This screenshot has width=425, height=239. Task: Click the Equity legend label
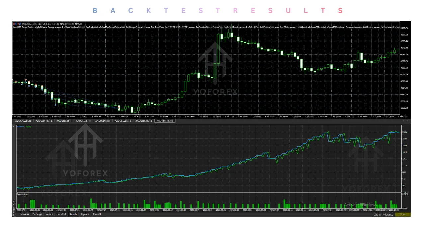pyautogui.click(x=28, y=127)
